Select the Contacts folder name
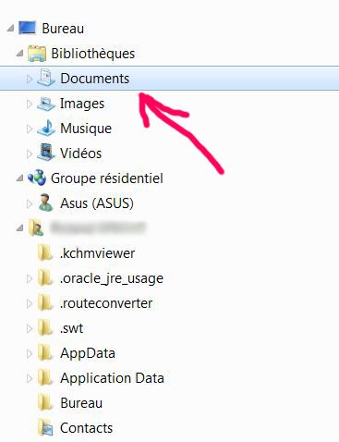 [x=86, y=428]
